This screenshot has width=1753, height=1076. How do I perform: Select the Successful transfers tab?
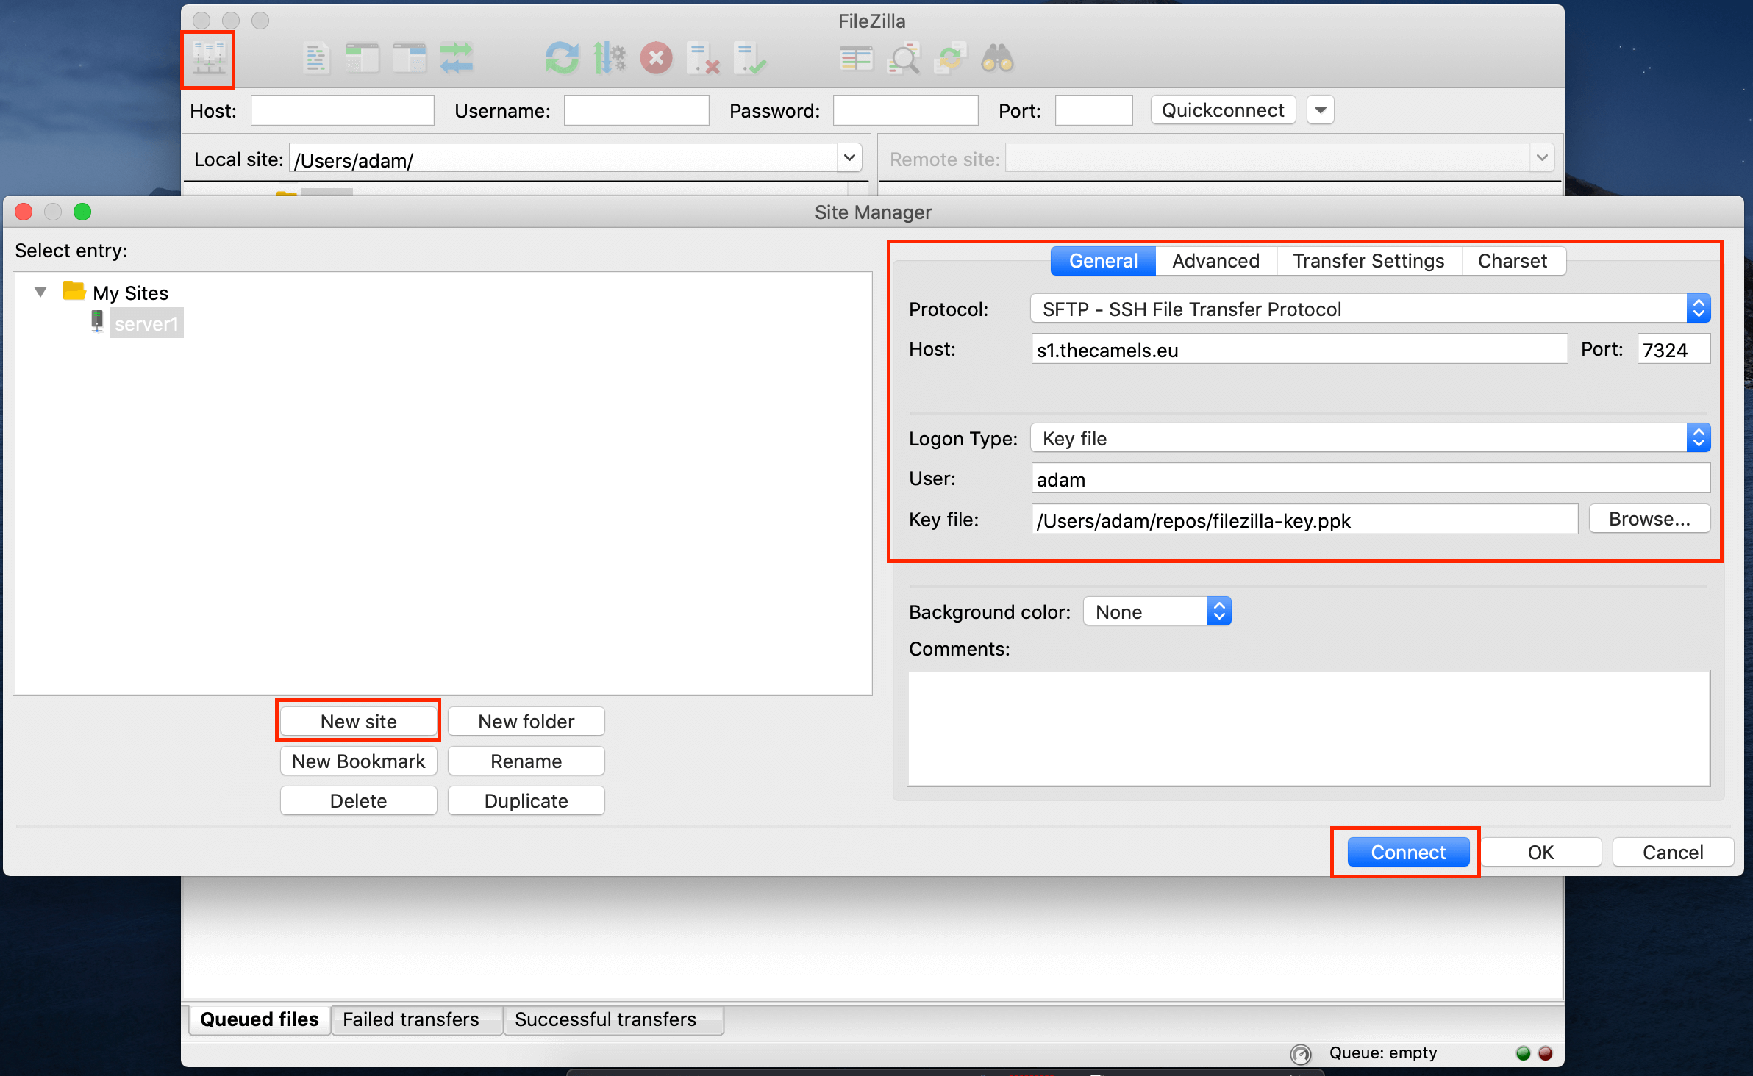(x=613, y=1019)
